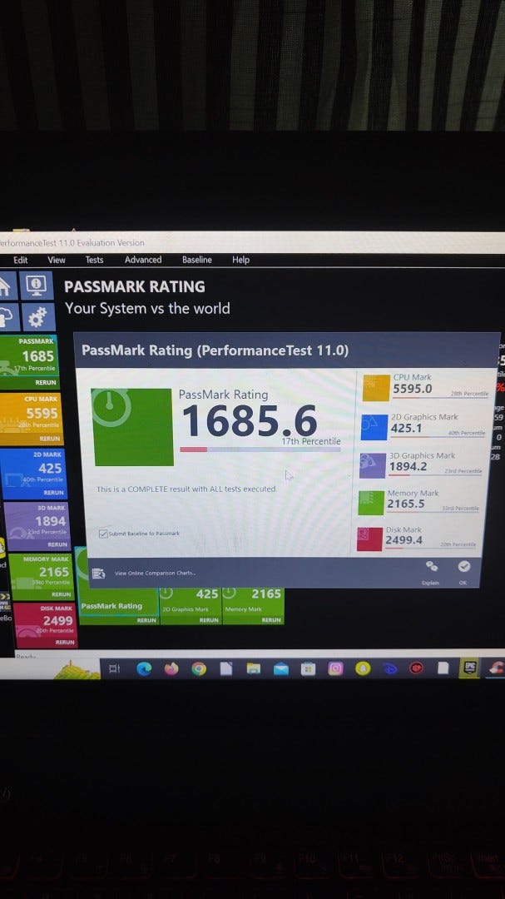Click the 1685.6 PassMark Rating value

tap(250, 421)
